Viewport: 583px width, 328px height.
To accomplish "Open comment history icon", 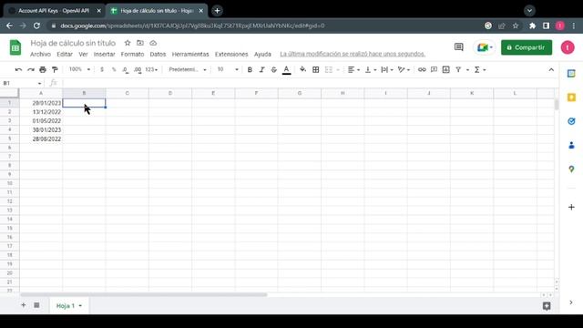I will [459, 47].
